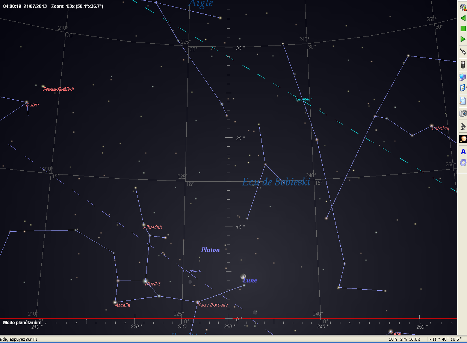Click the film reel animation icon
The width and height of the screenshot is (467, 343).
[x=463, y=8]
